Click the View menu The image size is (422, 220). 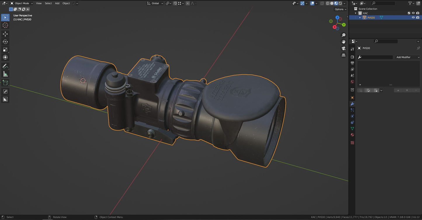[x=39, y=3]
